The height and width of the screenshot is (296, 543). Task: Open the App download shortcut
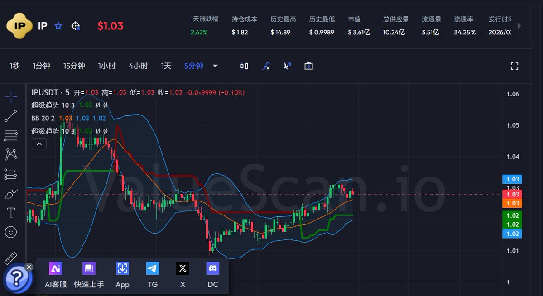[123, 275]
